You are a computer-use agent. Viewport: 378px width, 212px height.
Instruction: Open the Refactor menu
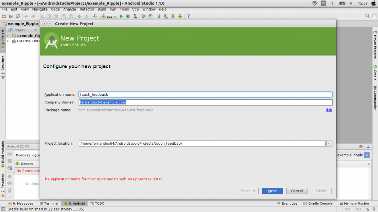87,9
